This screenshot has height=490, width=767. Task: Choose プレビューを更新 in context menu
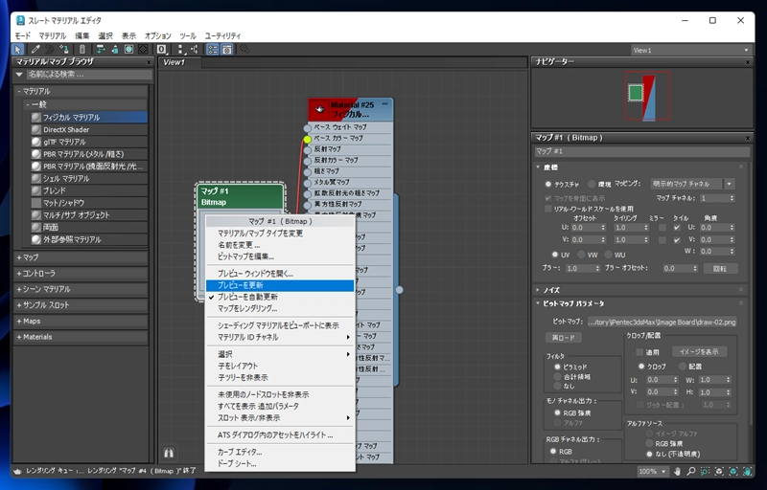pos(280,285)
